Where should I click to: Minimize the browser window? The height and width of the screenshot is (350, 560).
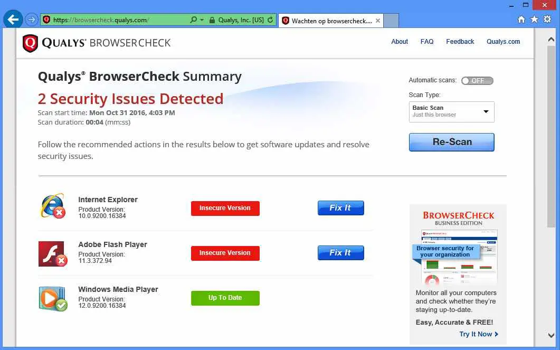click(x=512, y=5)
